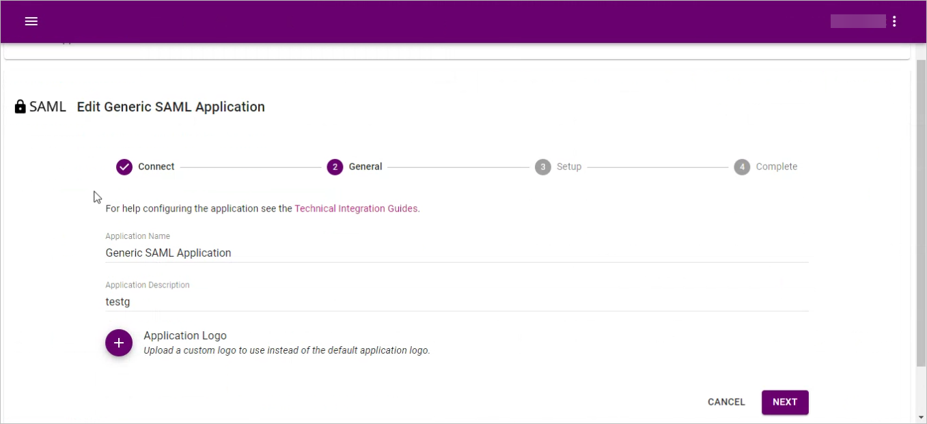Click the Application Logo heading text
Image resolution: width=927 pixels, height=424 pixels.
(185, 336)
